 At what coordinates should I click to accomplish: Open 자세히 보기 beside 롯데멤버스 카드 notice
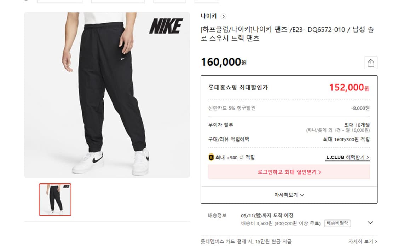[x=362, y=241]
